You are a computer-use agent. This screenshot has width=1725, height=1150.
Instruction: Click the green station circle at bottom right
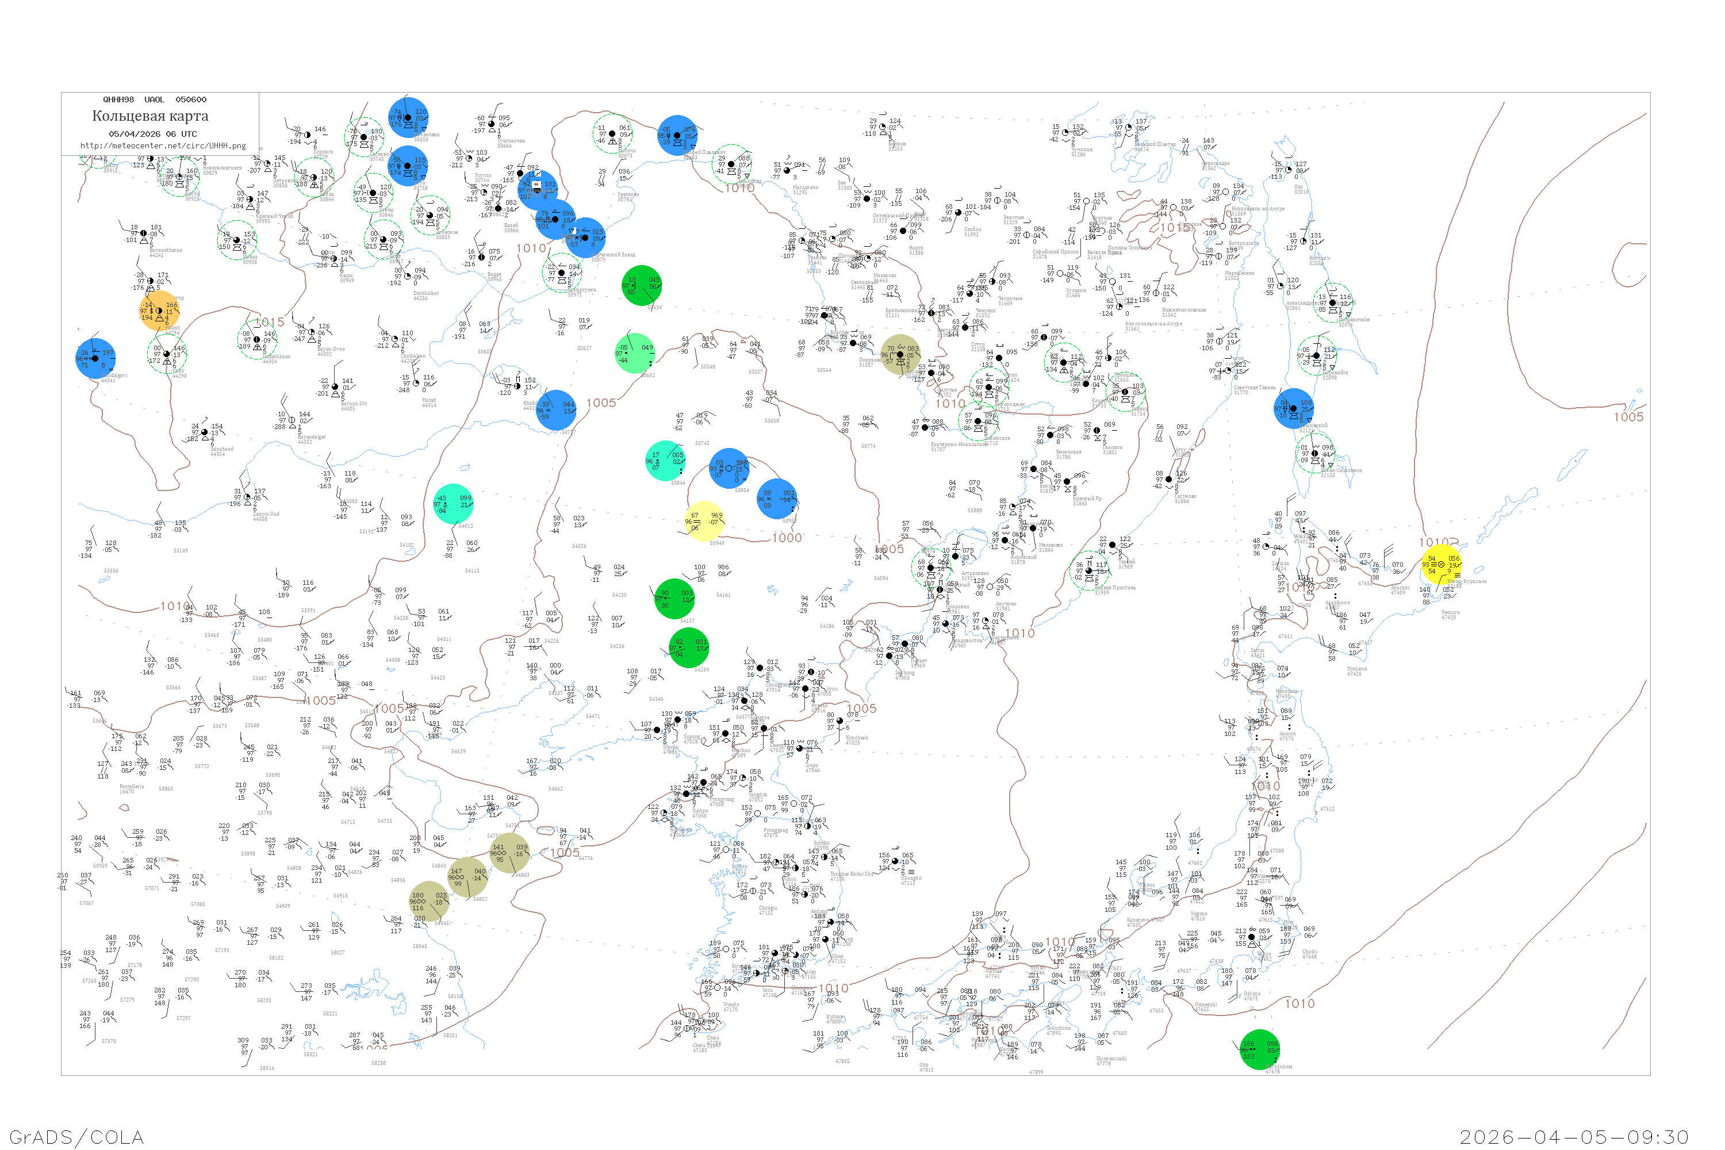1259,1049
